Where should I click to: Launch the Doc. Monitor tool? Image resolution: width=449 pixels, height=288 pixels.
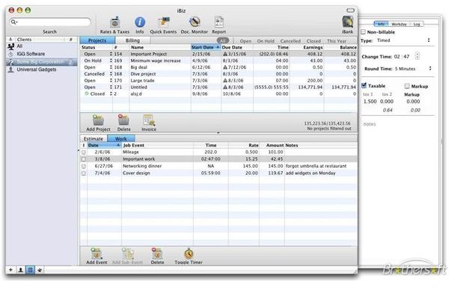[194, 22]
